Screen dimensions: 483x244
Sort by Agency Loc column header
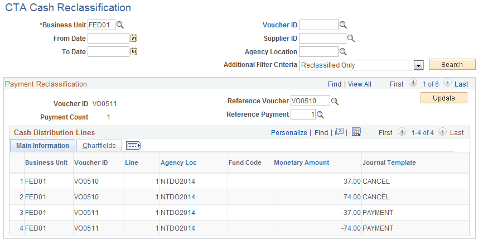click(178, 162)
